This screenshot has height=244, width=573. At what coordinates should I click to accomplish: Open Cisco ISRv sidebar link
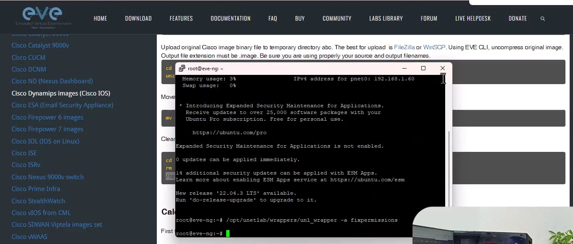(x=26, y=164)
